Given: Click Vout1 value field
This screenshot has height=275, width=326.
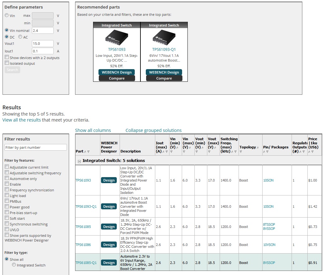Looking at the screenshot, I should pos(43,44).
